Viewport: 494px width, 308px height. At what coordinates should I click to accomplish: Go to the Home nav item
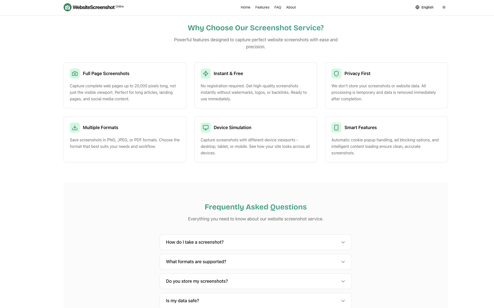click(x=245, y=7)
